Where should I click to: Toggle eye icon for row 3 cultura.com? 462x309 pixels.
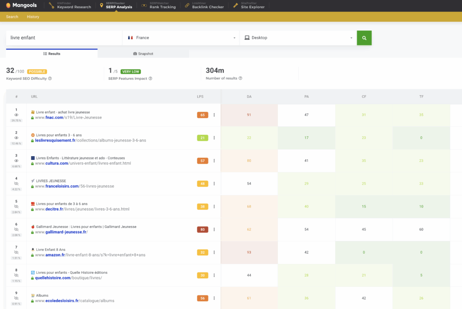[x=16, y=161]
